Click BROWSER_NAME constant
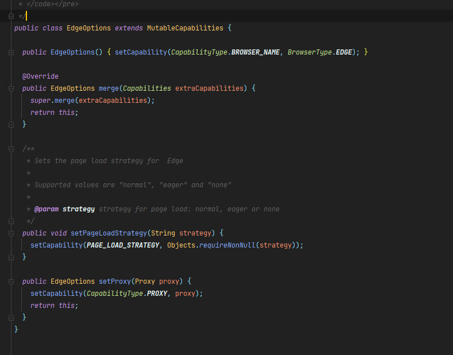The height and width of the screenshot is (355, 453). coord(255,52)
